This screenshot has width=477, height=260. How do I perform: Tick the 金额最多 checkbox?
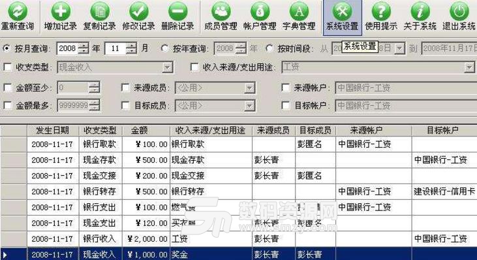7,105
